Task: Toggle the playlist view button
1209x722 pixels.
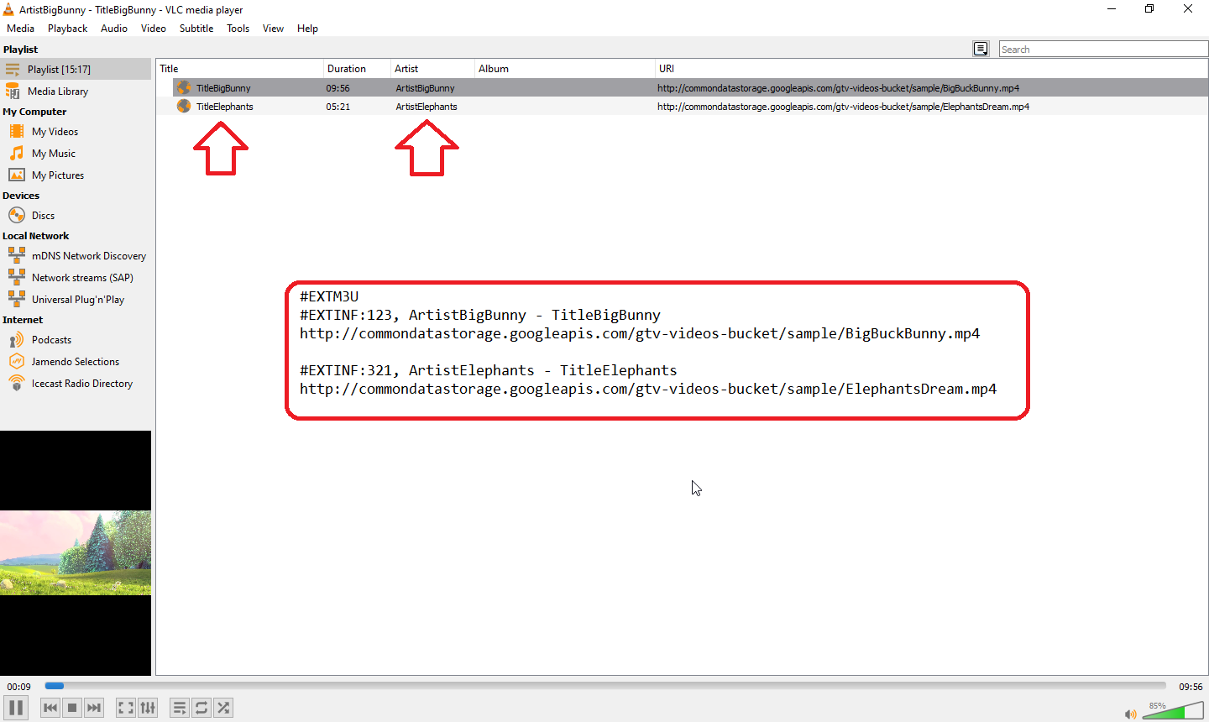Action: click(x=180, y=708)
